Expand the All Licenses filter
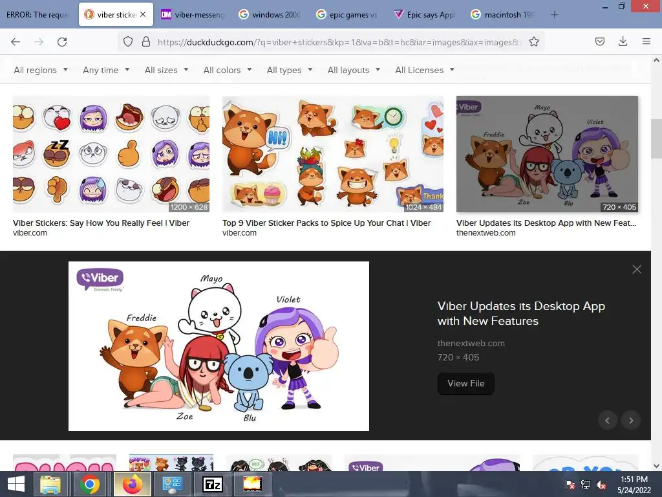 click(425, 70)
